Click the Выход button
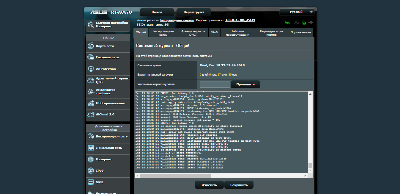Viewport: 400px width, 194px height. pyautogui.click(x=157, y=12)
